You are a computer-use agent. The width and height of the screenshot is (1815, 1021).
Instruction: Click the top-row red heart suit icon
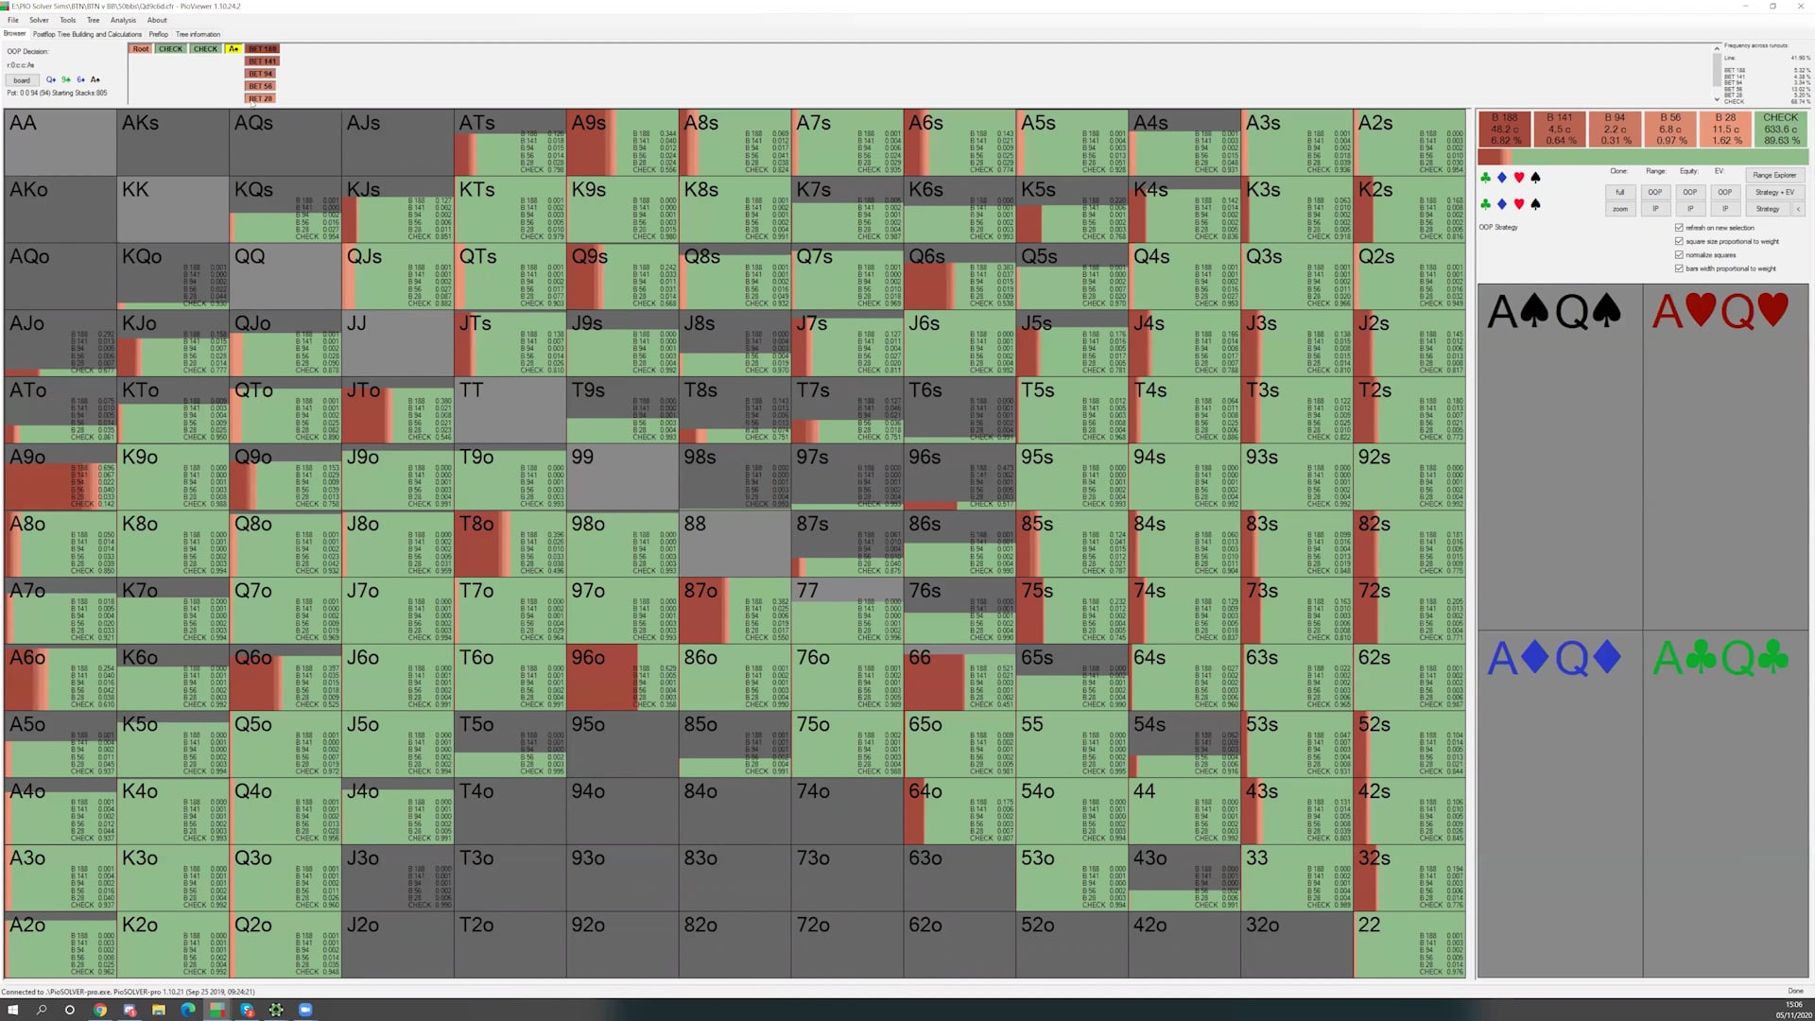tap(1519, 178)
